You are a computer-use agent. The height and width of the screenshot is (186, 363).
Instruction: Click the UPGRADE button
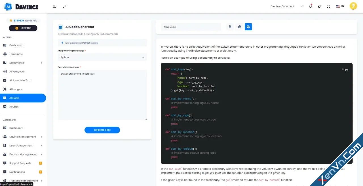23,28
